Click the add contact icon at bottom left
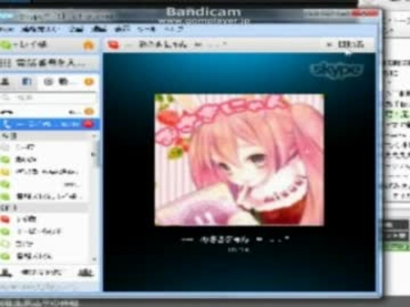The image size is (410, 307). click(x=6, y=273)
